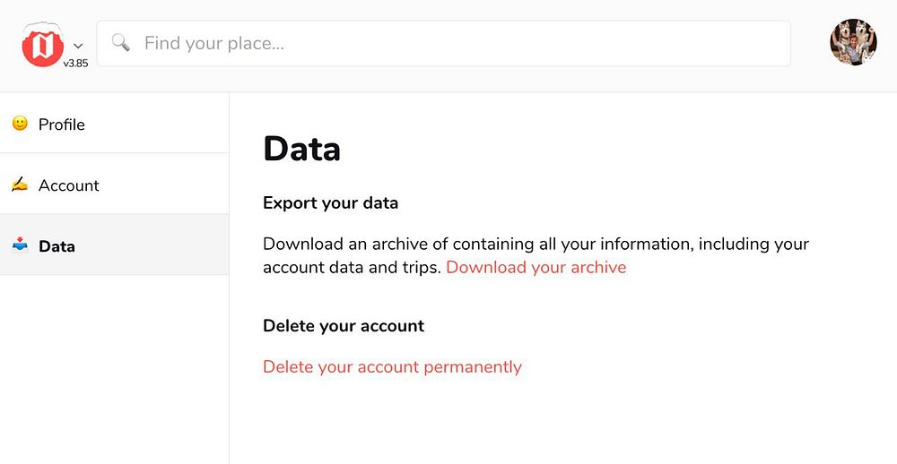Click the v3.85 version label
Screen dimensions: 897x464
tap(75, 64)
